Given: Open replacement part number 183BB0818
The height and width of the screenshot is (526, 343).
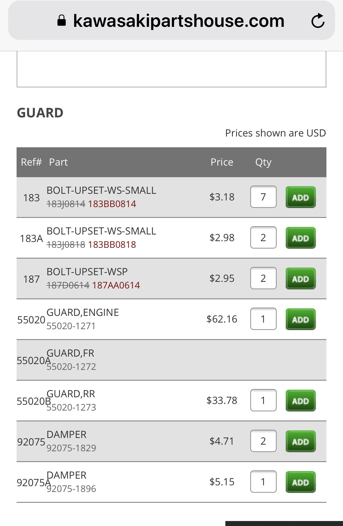Looking at the screenshot, I should pyautogui.click(x=112, y=245).
